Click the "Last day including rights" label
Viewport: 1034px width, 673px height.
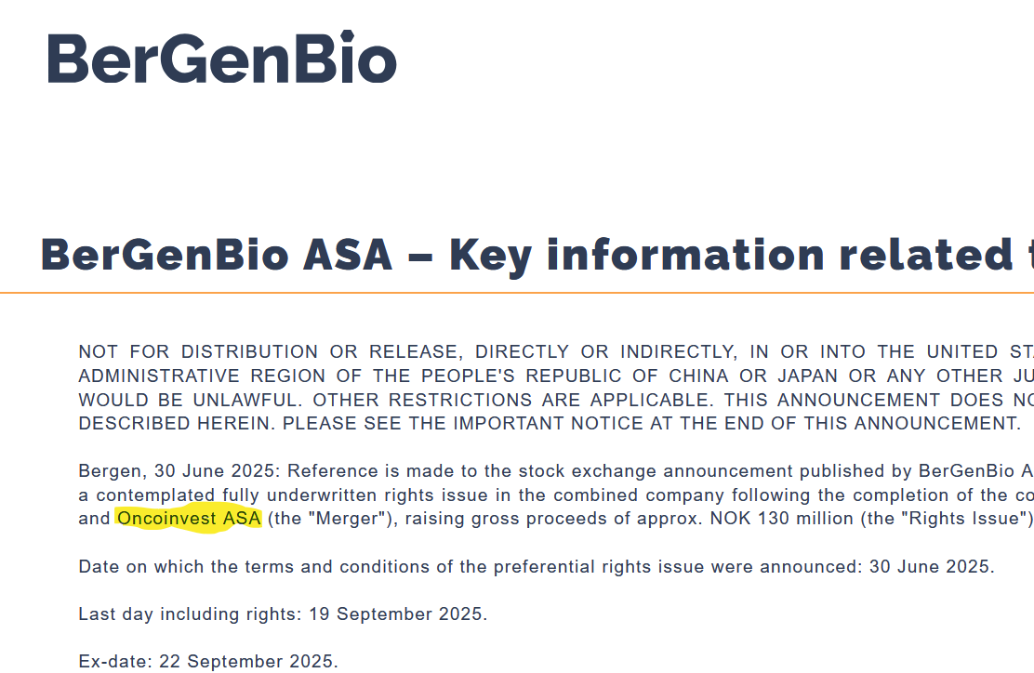[190, 614]
